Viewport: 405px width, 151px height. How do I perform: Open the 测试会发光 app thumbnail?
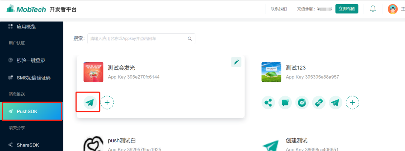[93, 72]
